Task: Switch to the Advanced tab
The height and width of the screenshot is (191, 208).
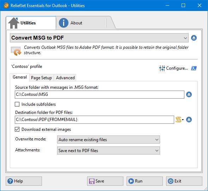Action: (x=65, y=78)
